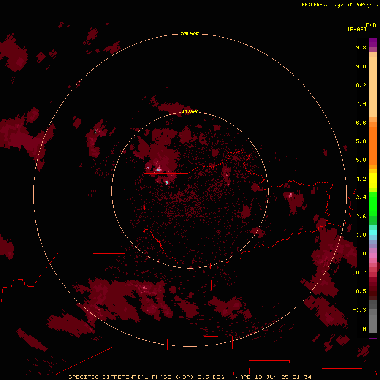Click the 4.2 value on color scale

tap(361, 179)
